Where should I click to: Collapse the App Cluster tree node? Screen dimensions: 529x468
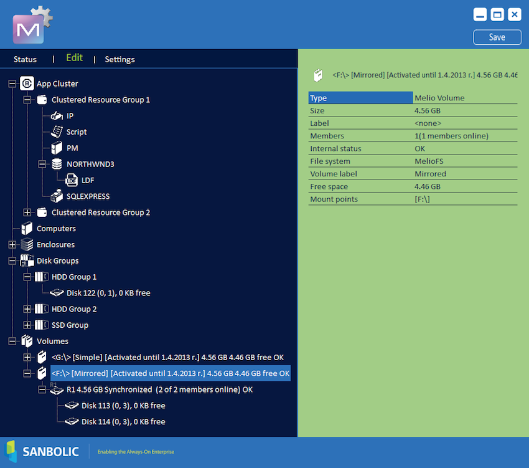[12, 84]
